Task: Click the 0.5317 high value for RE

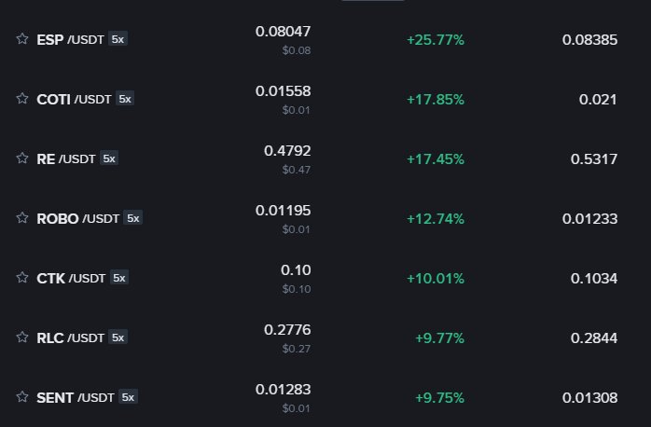Action: 594,158
